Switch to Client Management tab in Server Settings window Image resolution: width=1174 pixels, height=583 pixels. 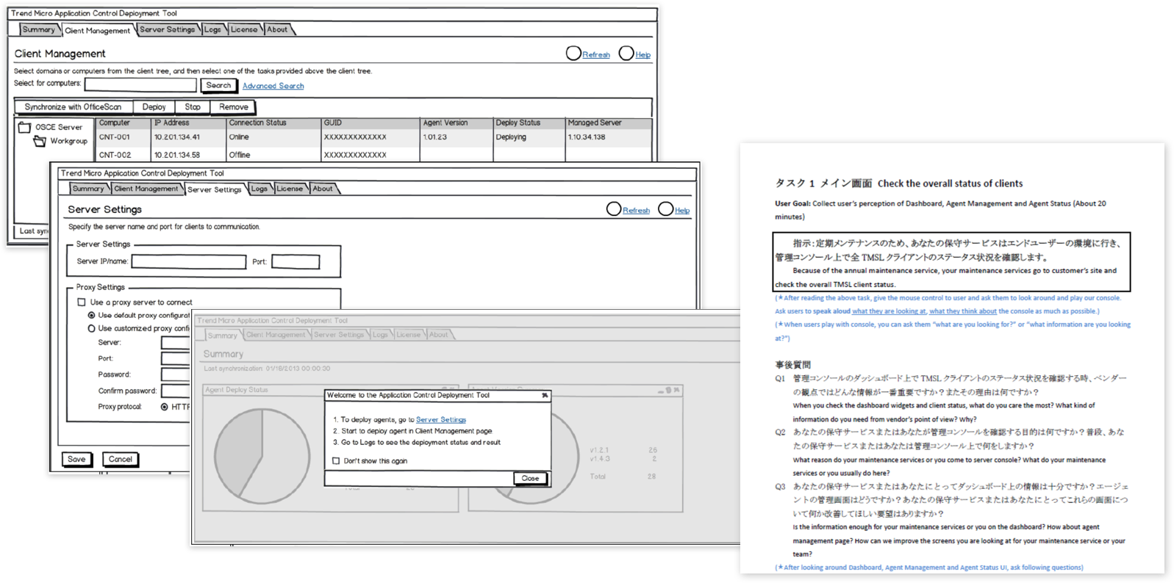pyautogui.click(x=146, y=189)
